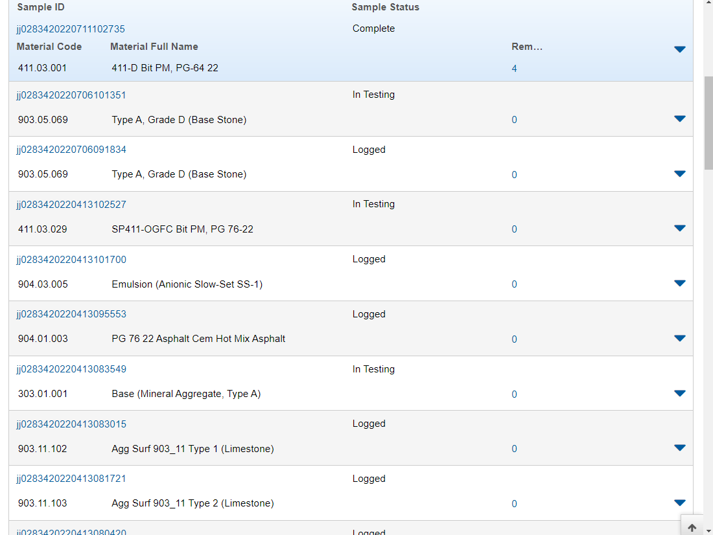The width and height of the screenshot is (713, 535).
Task: Expand row menu for sample jj0283420220706091834
Action: (x=680, y=174)
